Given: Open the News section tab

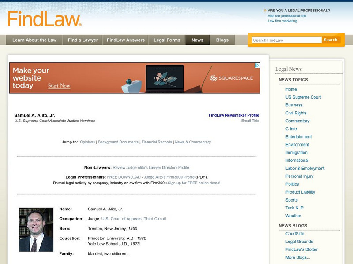Looking at the screenshot, I should tap(198, 40).
